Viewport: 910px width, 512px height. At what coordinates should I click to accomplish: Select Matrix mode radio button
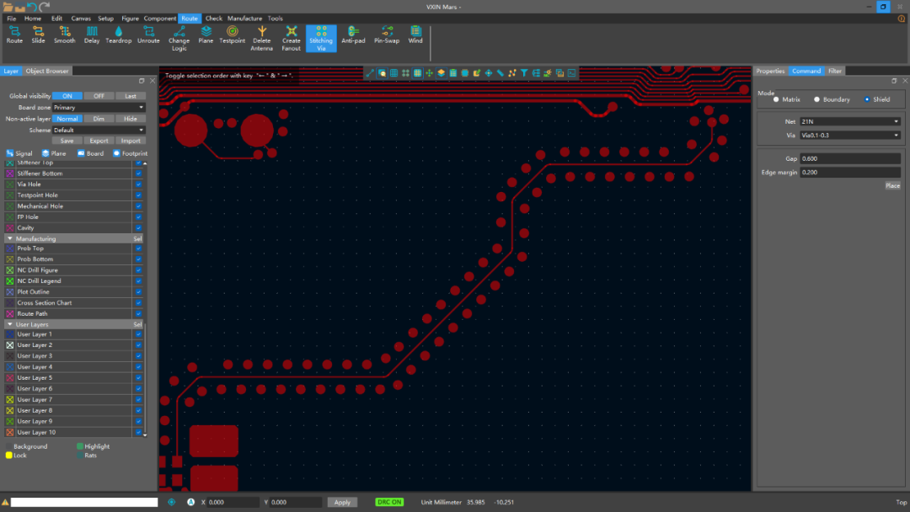click(x=776, y=99)
